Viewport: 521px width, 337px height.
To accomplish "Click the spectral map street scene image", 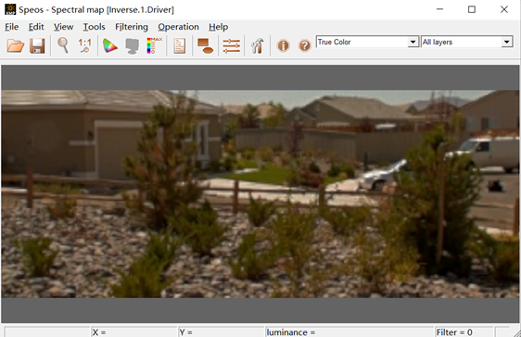I will (x=260, y=193).
